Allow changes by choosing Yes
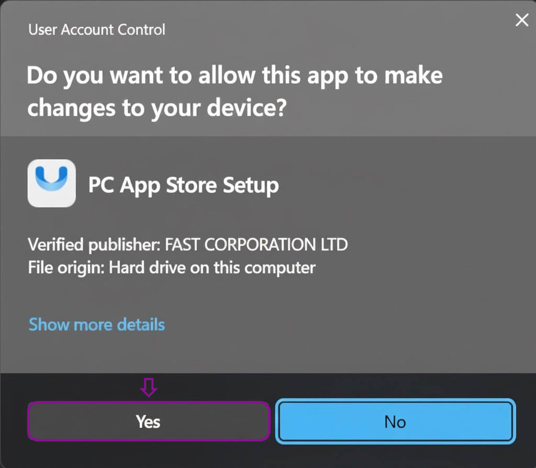Screen dimensions: 536x468 tap(149, 421)
